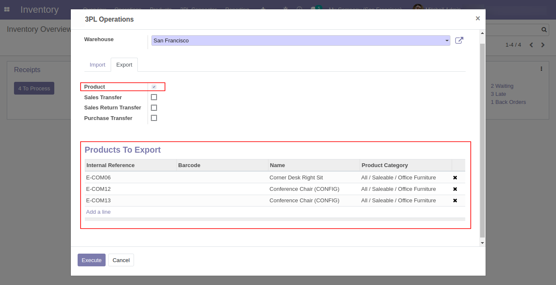Expand the Warehouse dropdown
Viewport: 556px width, 285px height.
(447, 41)
